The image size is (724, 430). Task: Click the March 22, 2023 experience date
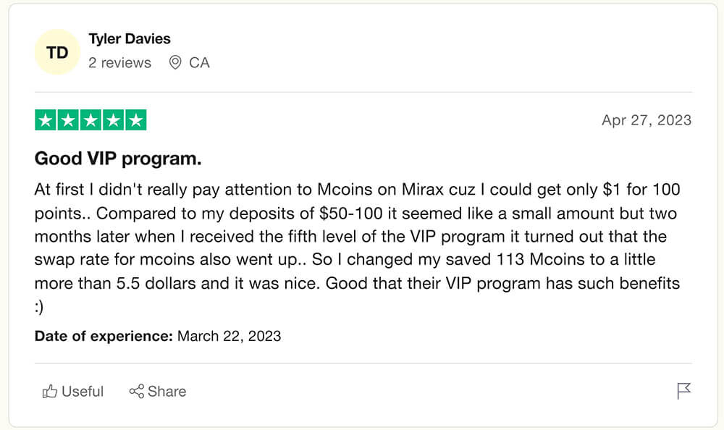click(x=229, y=336)
